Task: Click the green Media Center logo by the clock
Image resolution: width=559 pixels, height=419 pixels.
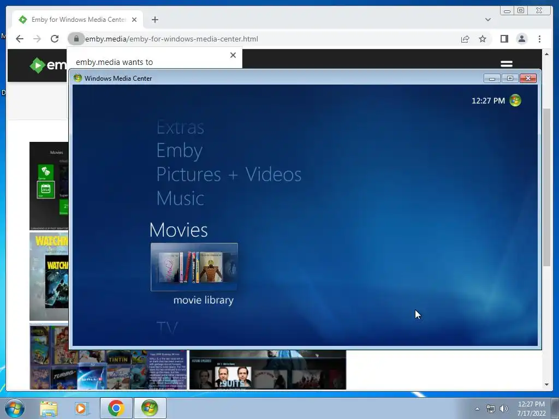Action: click(515, 100)
